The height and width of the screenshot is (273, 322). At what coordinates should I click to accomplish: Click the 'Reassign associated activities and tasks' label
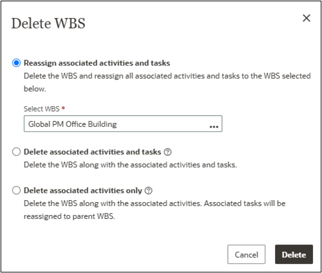tap(97, 63)
